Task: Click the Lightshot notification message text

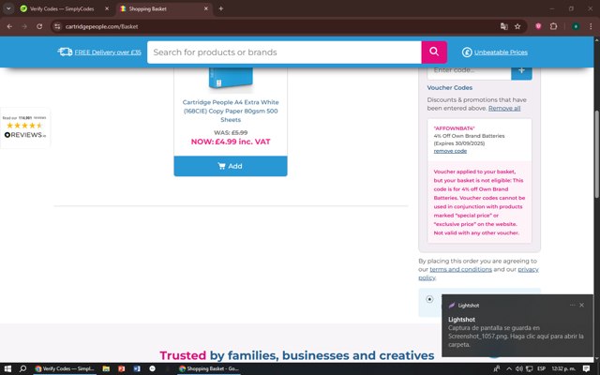Action: tap(516, 336)
